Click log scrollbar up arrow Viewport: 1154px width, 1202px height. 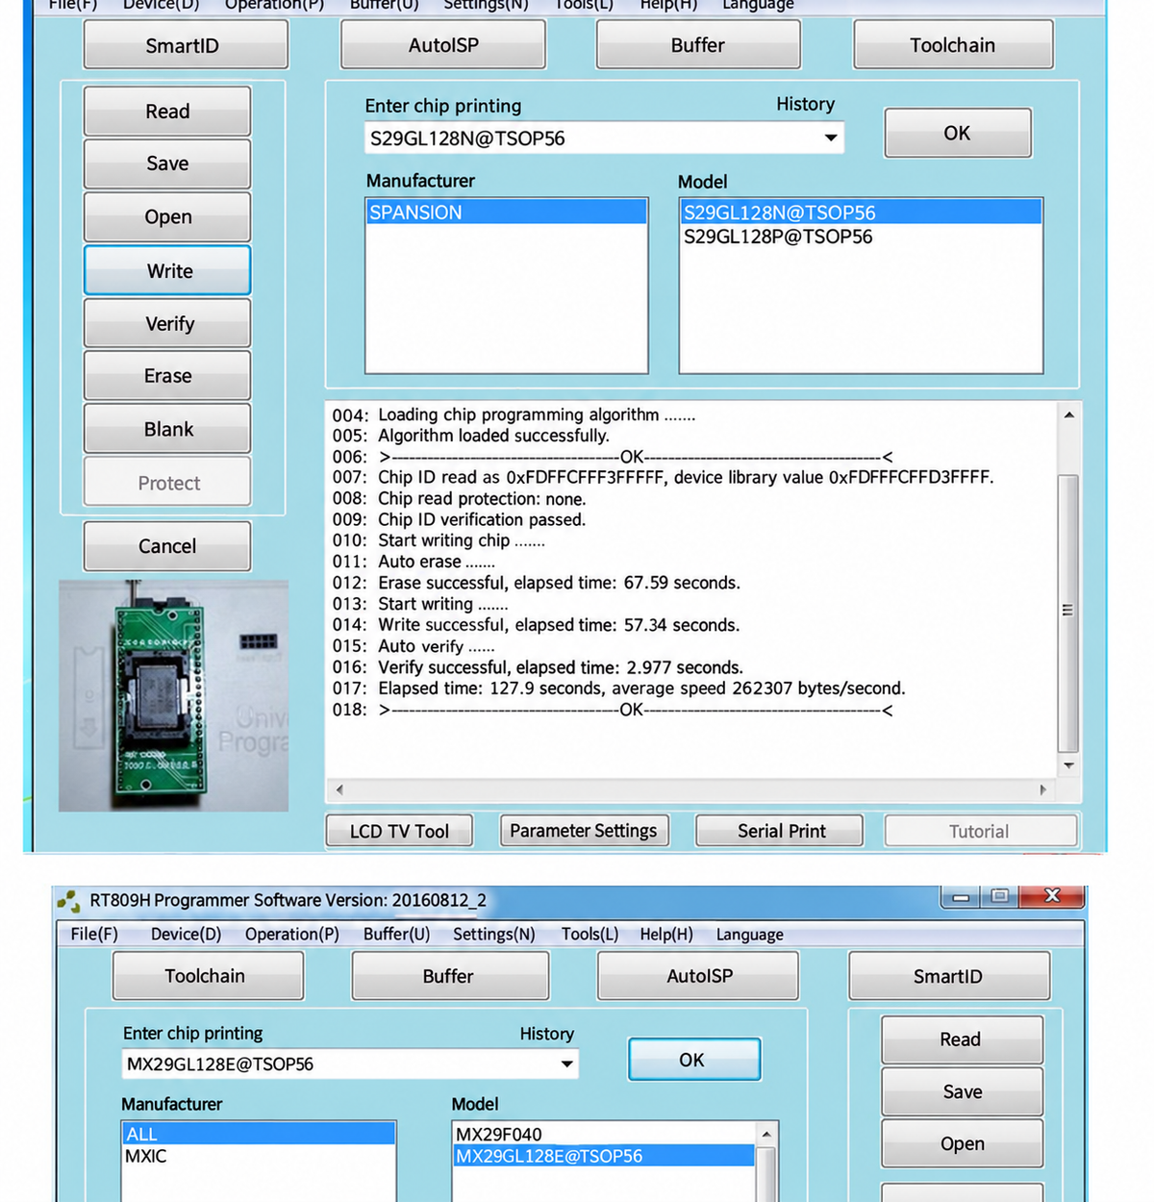[x=1068, y=415]
